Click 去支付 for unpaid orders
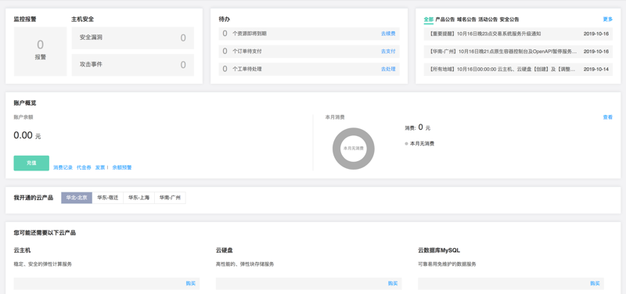The height and width of the screenshot is (294, 626). 388,52
